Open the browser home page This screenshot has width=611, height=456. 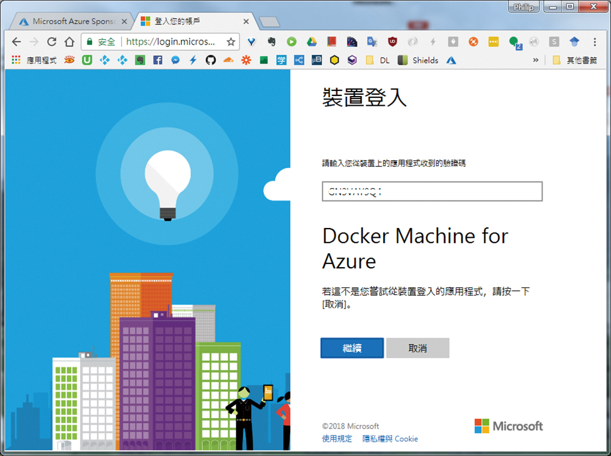coord(70,42)
